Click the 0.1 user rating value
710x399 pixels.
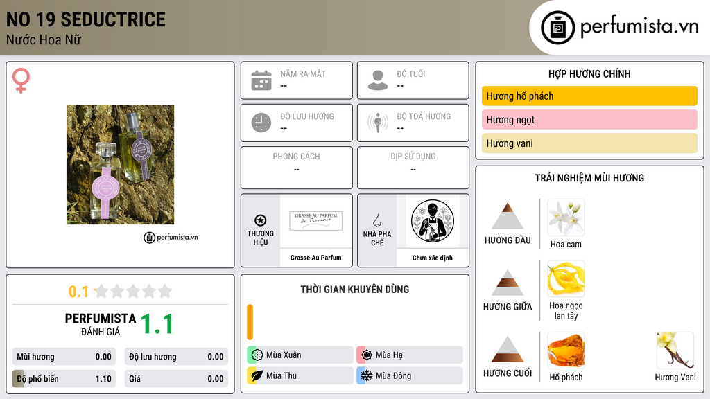78,292
